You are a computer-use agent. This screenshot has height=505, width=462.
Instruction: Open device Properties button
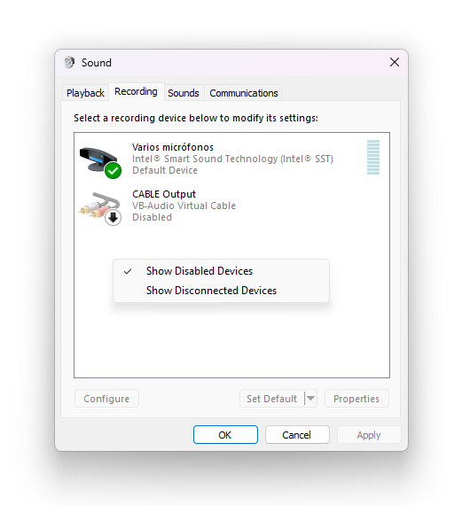tap(356, 399)
